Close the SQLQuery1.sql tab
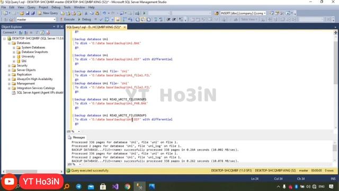 [x=125, y=27]
